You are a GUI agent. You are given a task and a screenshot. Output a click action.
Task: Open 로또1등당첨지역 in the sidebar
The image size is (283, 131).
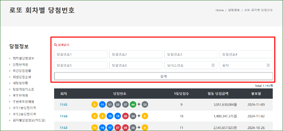click(24, 108)
